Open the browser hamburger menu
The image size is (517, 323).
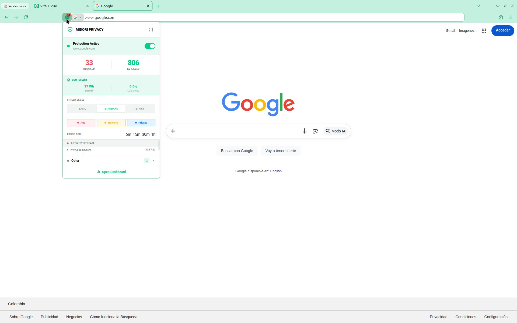click(x=510, y=17)
